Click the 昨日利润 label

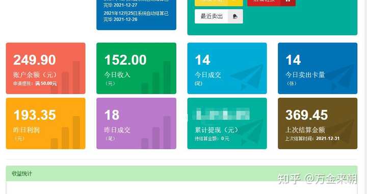[x=26, y=130]
